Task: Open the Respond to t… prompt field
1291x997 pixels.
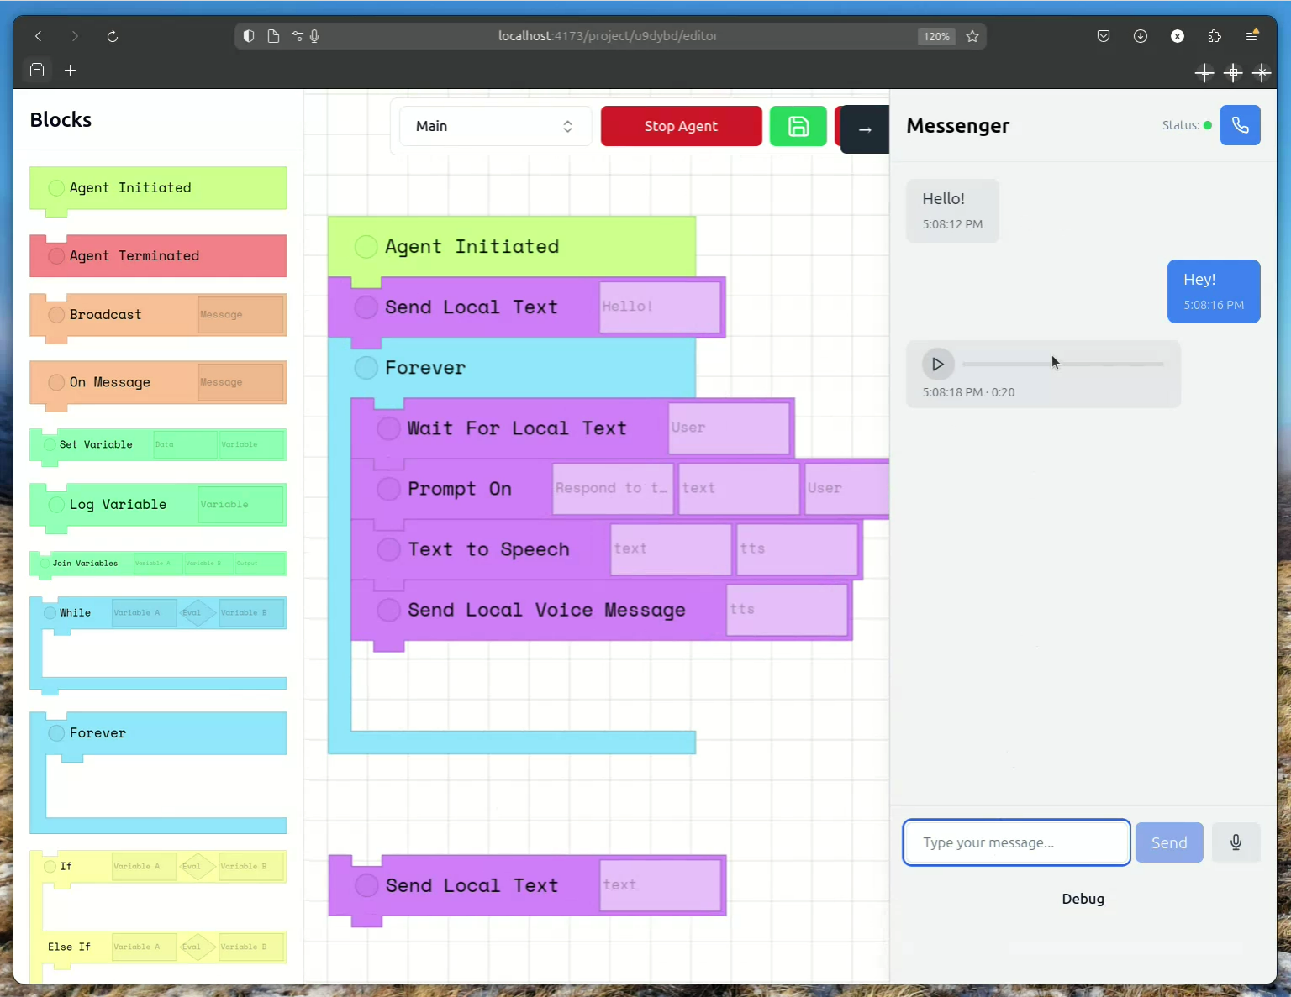Action: 612,489
